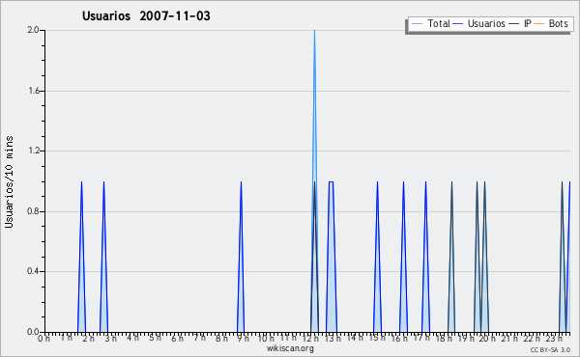The height and width of the screenshot is (357, 580).
Task: Click the y-axis label 'Usuarios/10 mins'
Action: click(9, 182)
